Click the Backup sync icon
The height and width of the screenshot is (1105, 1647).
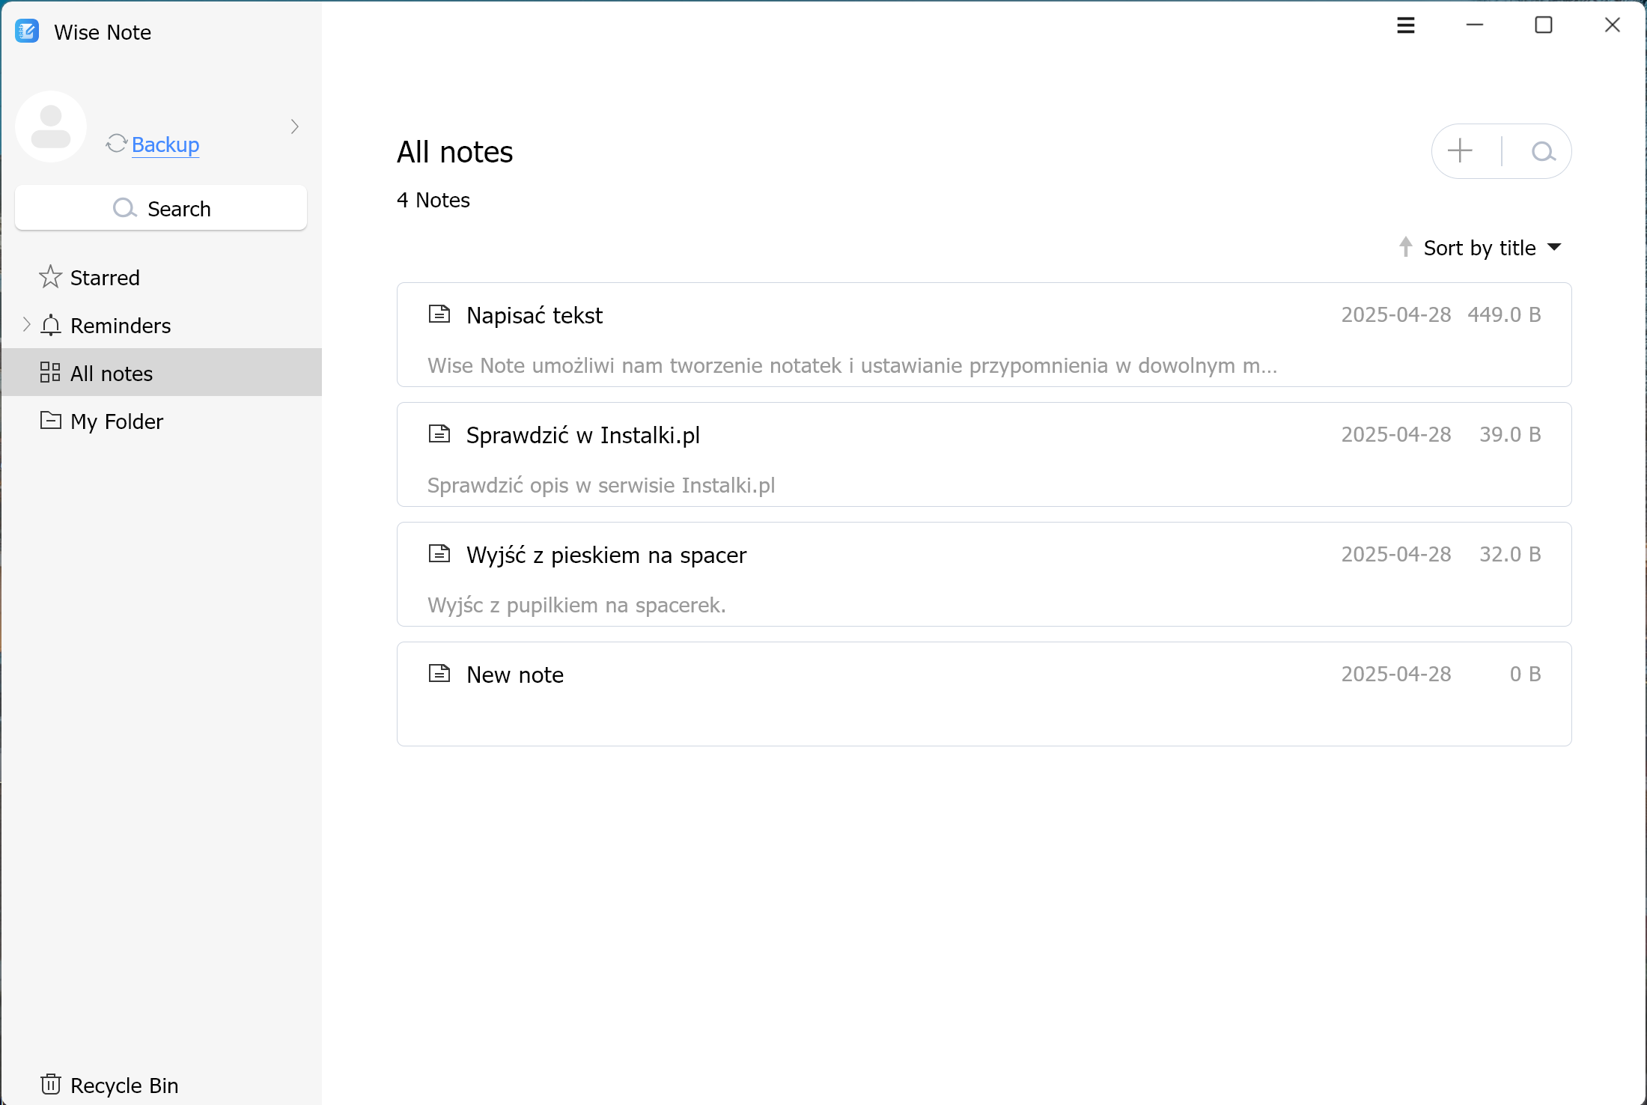tap(116, 144)
